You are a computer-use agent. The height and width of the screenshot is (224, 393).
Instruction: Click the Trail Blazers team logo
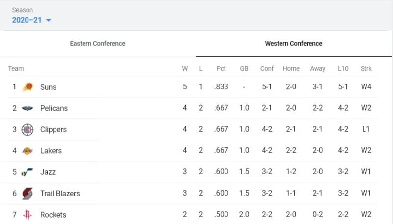(x=28, y=193)
